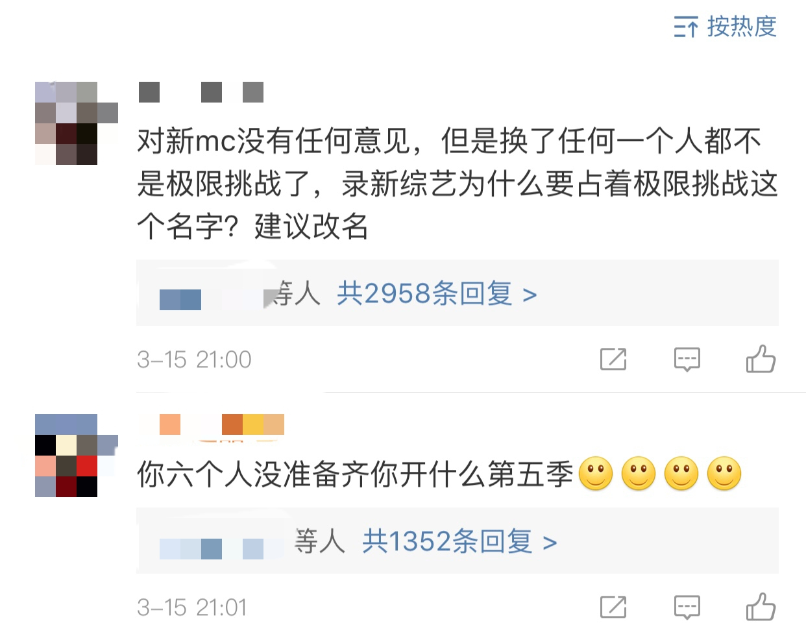Click the first smiley emoji after 第五季
The height and width of the screenshot is (636, 806).
tap(596, 474)
